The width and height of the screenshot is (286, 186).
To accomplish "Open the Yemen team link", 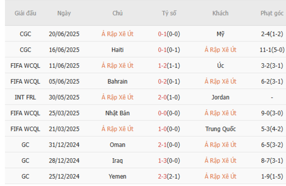I will (x=117, y=176).
